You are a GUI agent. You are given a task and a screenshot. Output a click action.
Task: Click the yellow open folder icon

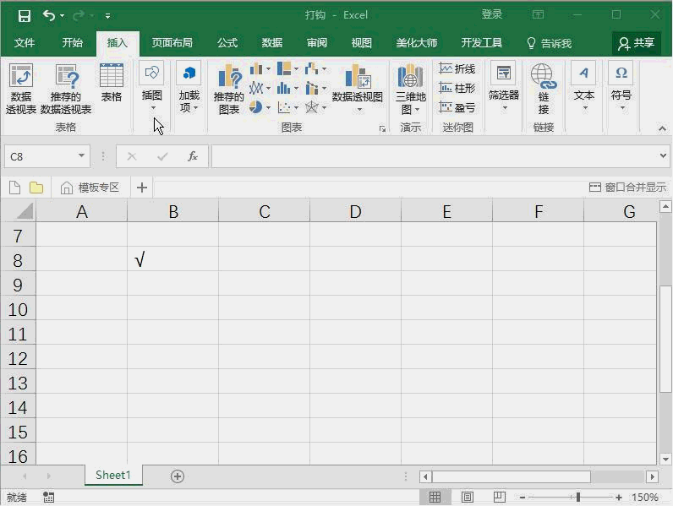36,188
